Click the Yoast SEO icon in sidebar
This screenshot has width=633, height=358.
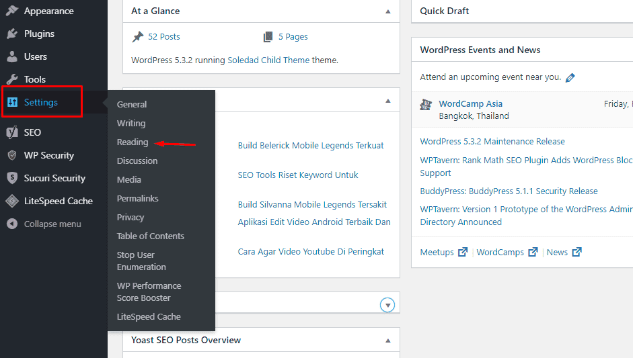coord(12,132)
